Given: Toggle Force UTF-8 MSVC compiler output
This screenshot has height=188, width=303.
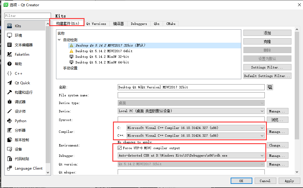Looking at the screenshot, I should pyautogui.click(x=119, y=148).
